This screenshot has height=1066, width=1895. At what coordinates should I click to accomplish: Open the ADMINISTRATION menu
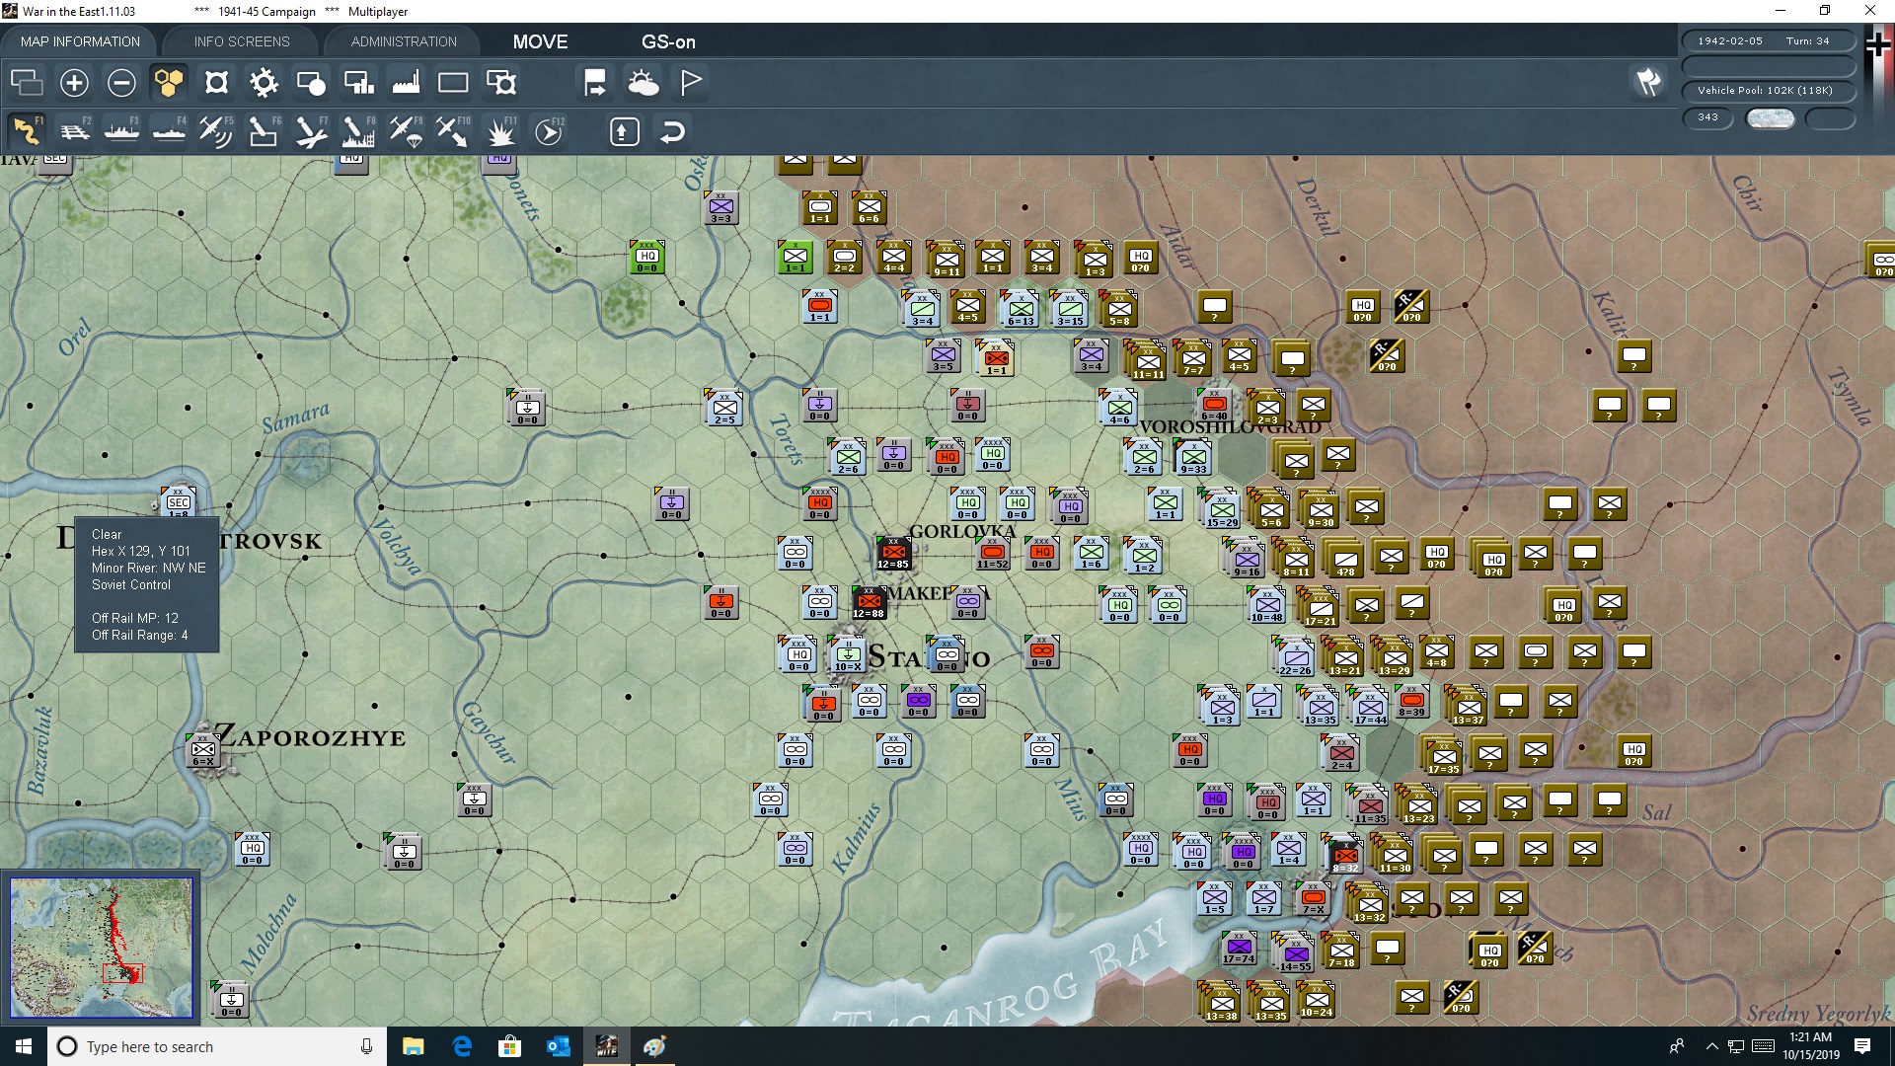pos(402,41)
